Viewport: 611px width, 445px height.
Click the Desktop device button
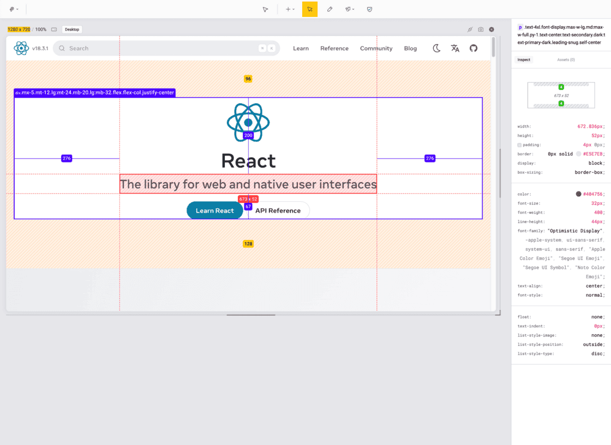[x=72, y=29]
